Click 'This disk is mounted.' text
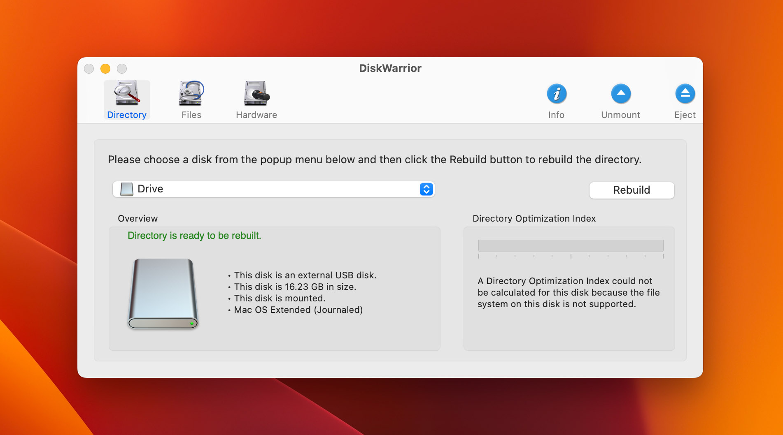 (x=280, y=298)
